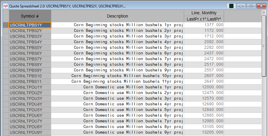Viewport: 268px width, 136px height.
Task: Maximize the Quote Spreadsheet window
Action: (251, 6)
